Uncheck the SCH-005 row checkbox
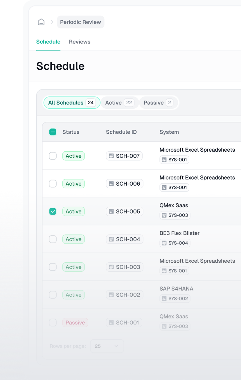Image resolution: width=241 pixels, height=380 pixels. [53, 211]
